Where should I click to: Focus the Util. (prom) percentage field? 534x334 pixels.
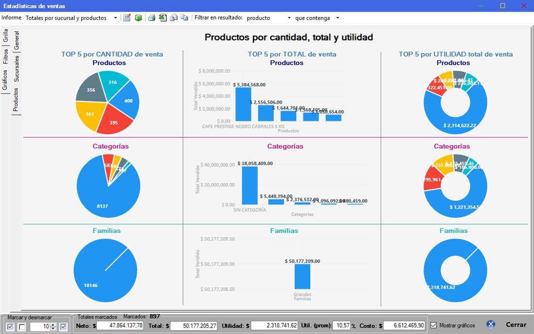tap(341, 325)
